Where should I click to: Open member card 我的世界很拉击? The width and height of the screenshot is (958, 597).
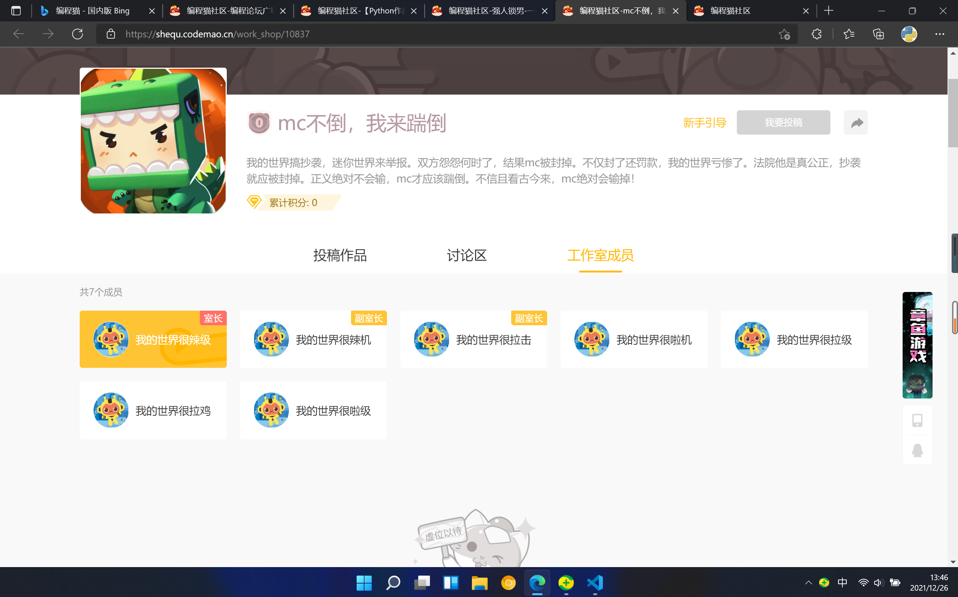tap(473, 339)
